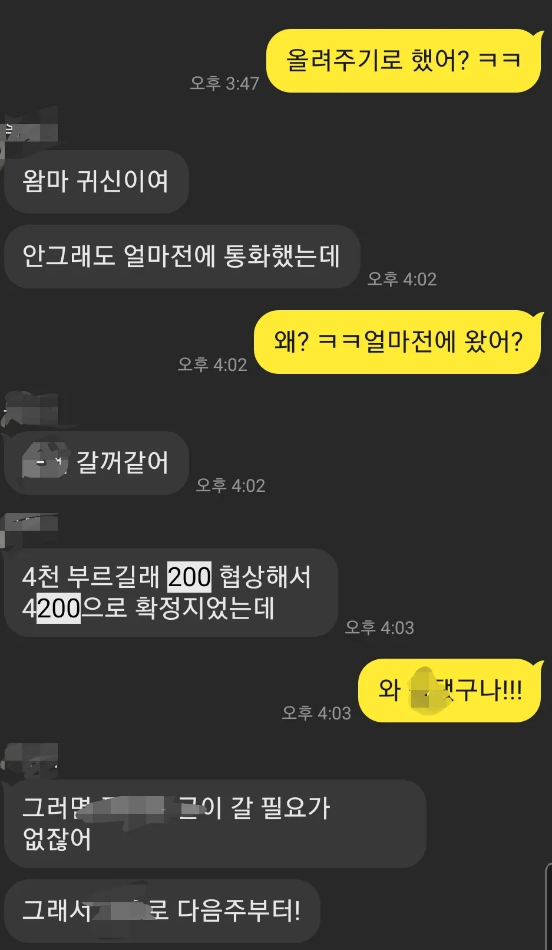Tap the sender avatar above the "그러면" message
The height and width of the screenshot is (950, 552).
(x=29, y=758)
